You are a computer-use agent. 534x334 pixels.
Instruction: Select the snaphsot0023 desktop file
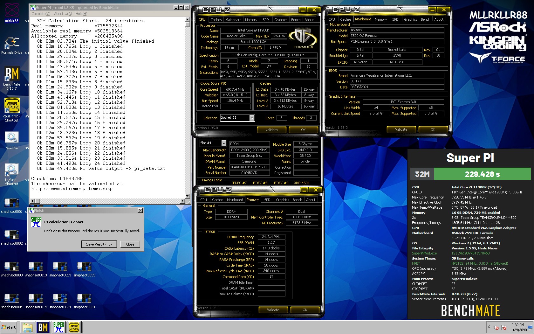[60, 269]
